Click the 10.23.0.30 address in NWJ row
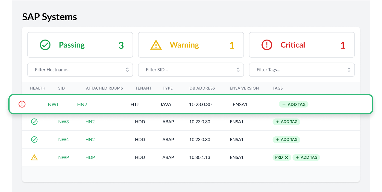 point(200,104)
